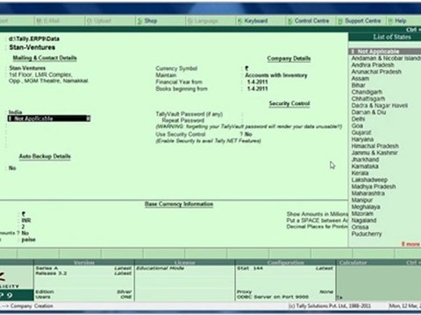Screen dimensions: 421x315
Task: Select Daman & Diu entry
Action: (368, 112)
